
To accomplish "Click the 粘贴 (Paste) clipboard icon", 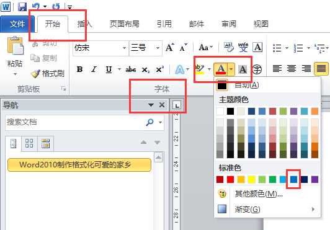I will 16,46.
